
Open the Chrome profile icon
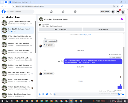point(122,6)
